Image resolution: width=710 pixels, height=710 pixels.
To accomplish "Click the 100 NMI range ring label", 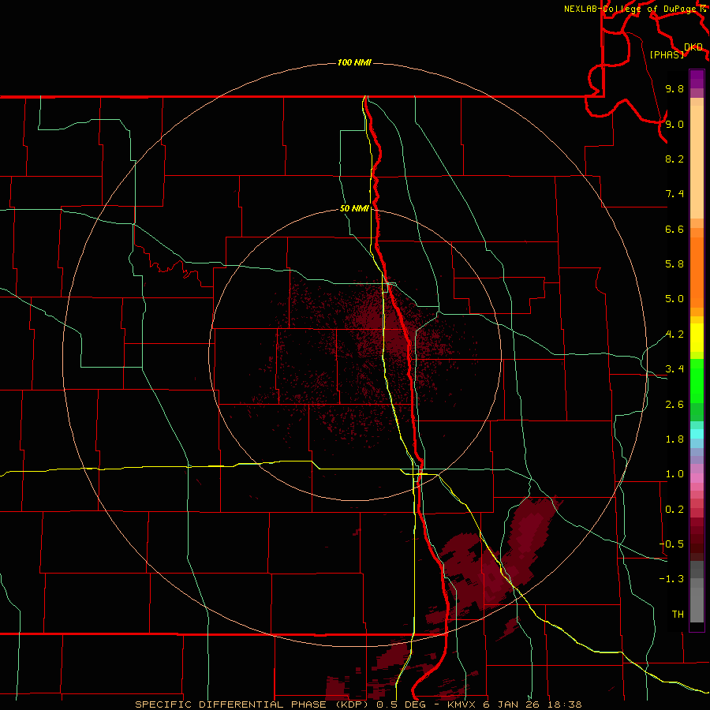I will (x=354, y=62).
